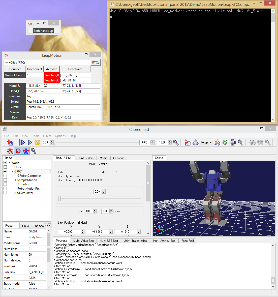Switch to the Joint Sliders tab

[x=85, y=158]
